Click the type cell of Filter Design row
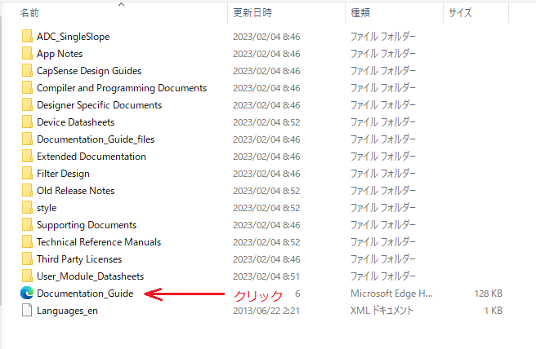Viewport: 536px width, 349px height. 383,174
